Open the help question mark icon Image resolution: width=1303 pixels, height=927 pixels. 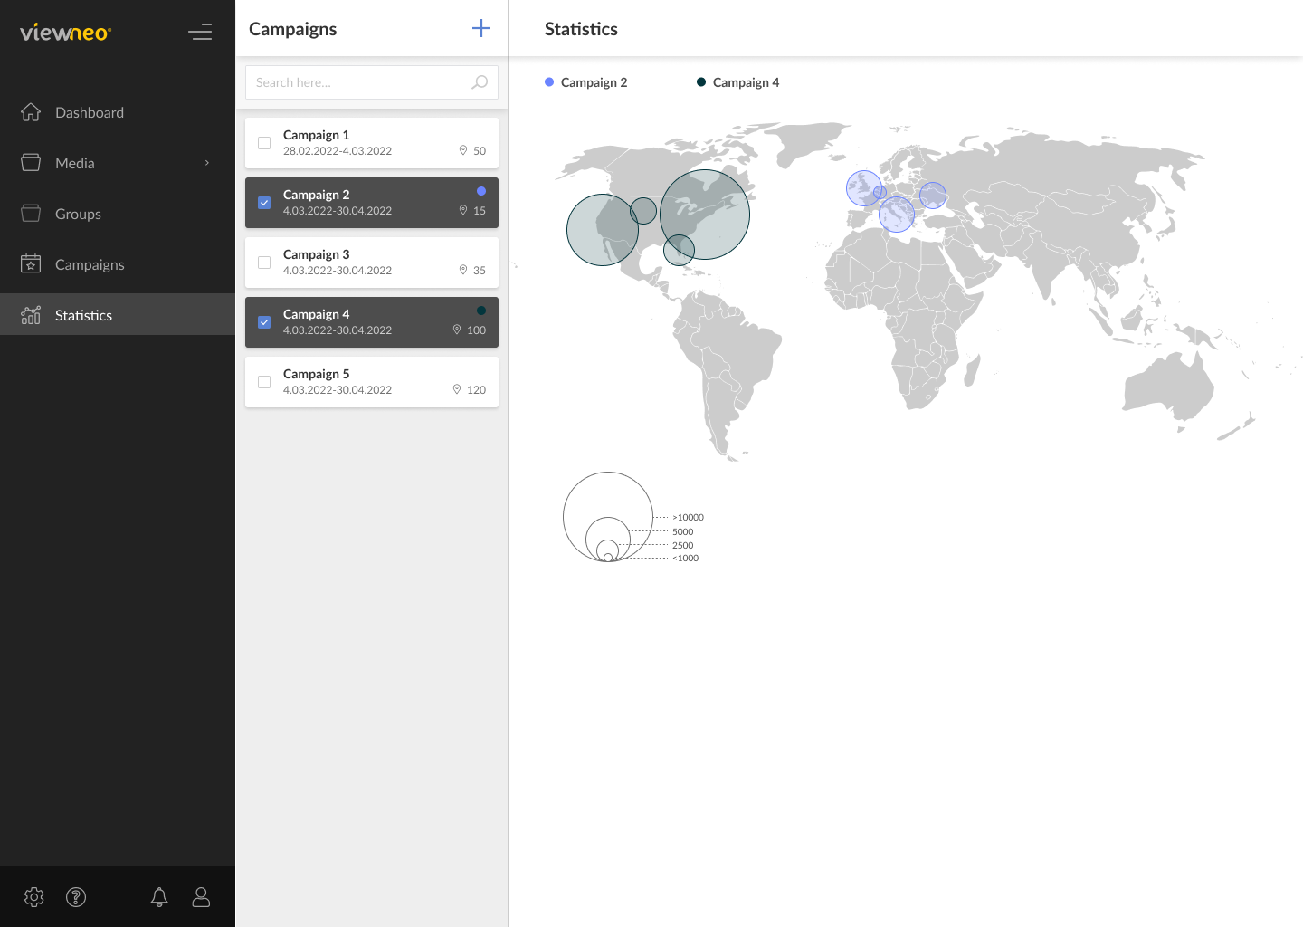click(x=76, y=897)
